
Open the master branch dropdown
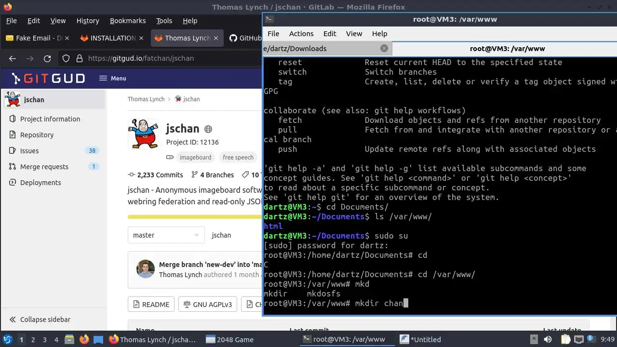pos(166,235)
